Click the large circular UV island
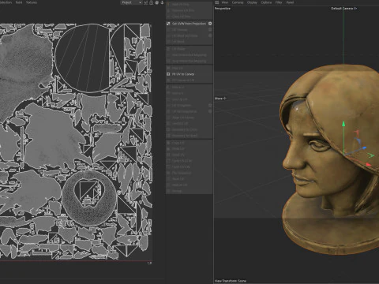Viewport: 379px width, 284px height. 82,58
